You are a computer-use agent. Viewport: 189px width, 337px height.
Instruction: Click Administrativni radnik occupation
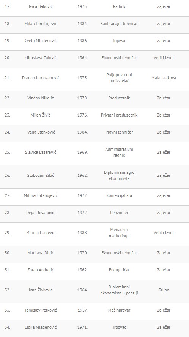tap(119, 152)
